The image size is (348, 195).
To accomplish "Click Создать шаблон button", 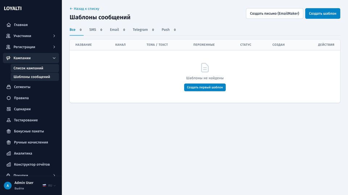I will (x=323, y=13).
